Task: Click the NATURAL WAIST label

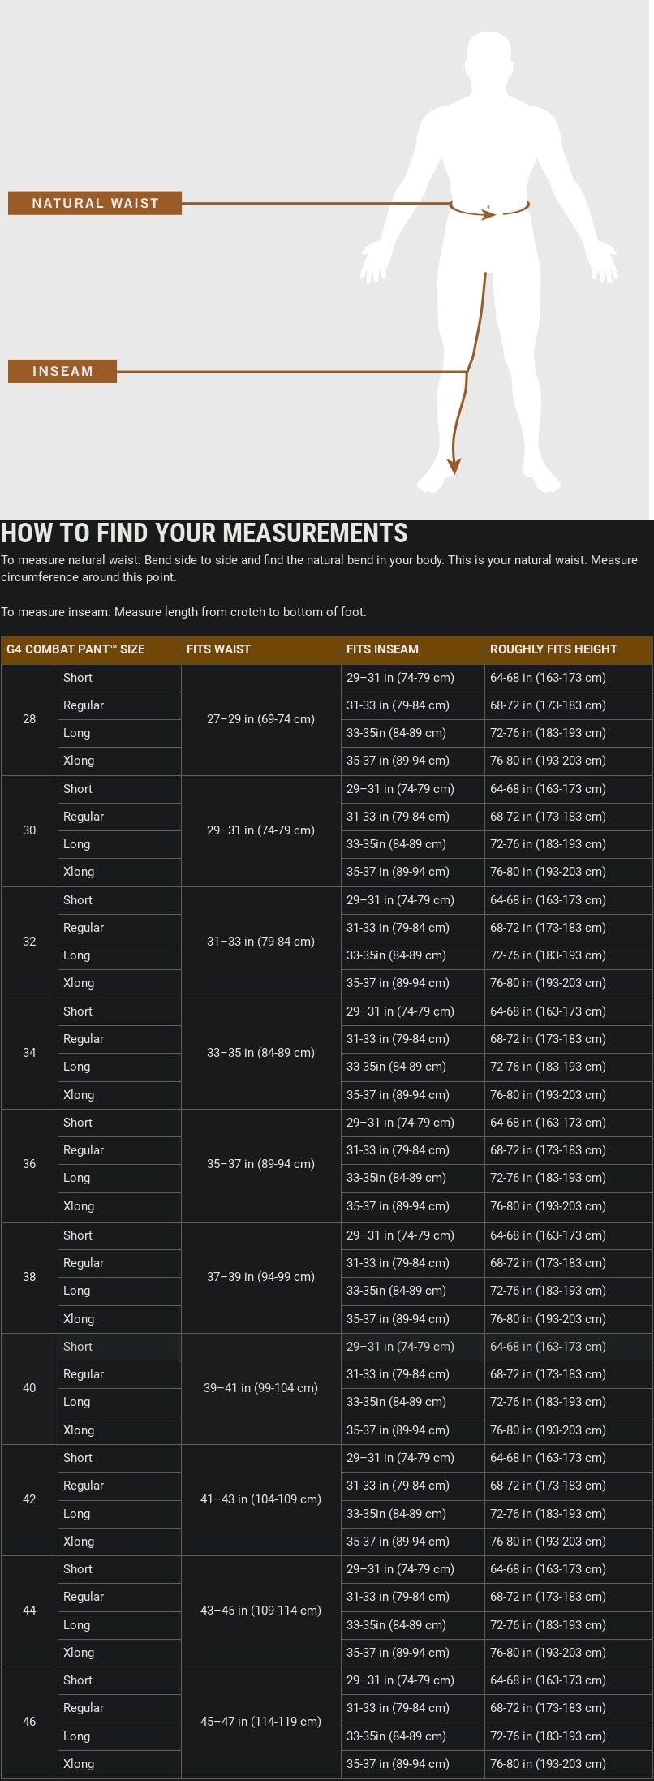Action: [95, 203]
